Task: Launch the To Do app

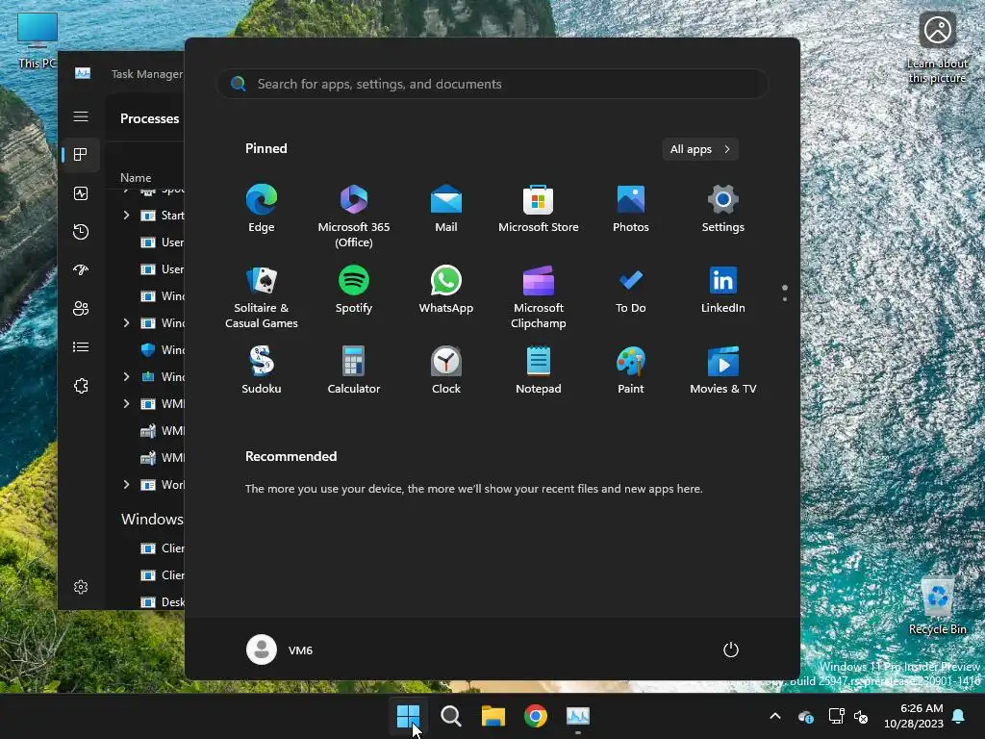Action: (631, 291)
